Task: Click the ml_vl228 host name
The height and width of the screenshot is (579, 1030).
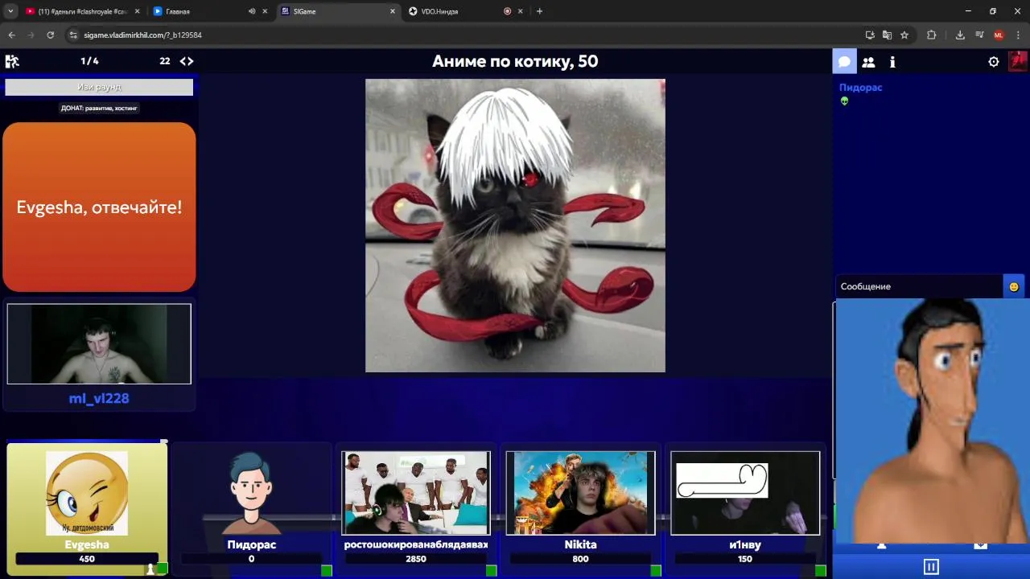Action: [x=99, y=398]
